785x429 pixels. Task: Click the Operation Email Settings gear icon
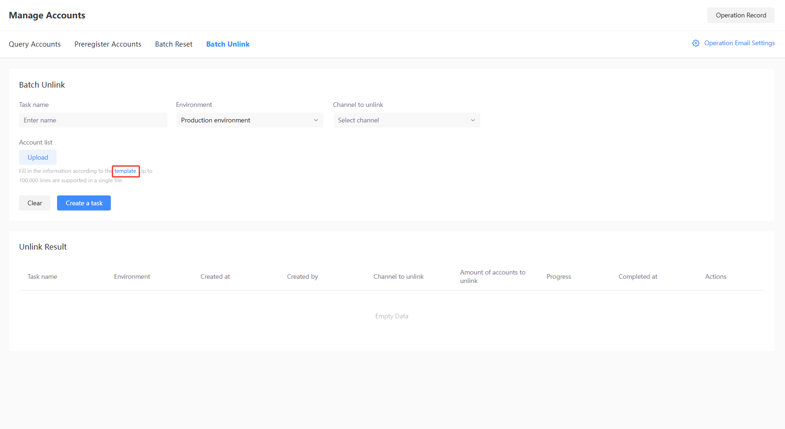(x=695, y=43)
